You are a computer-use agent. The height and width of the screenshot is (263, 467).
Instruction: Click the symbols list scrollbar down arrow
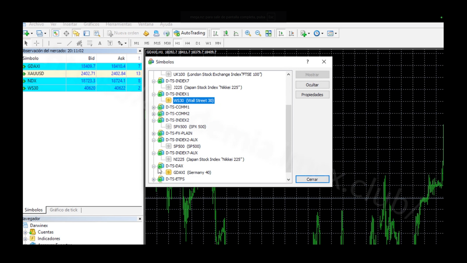click(x=288, y=180)
